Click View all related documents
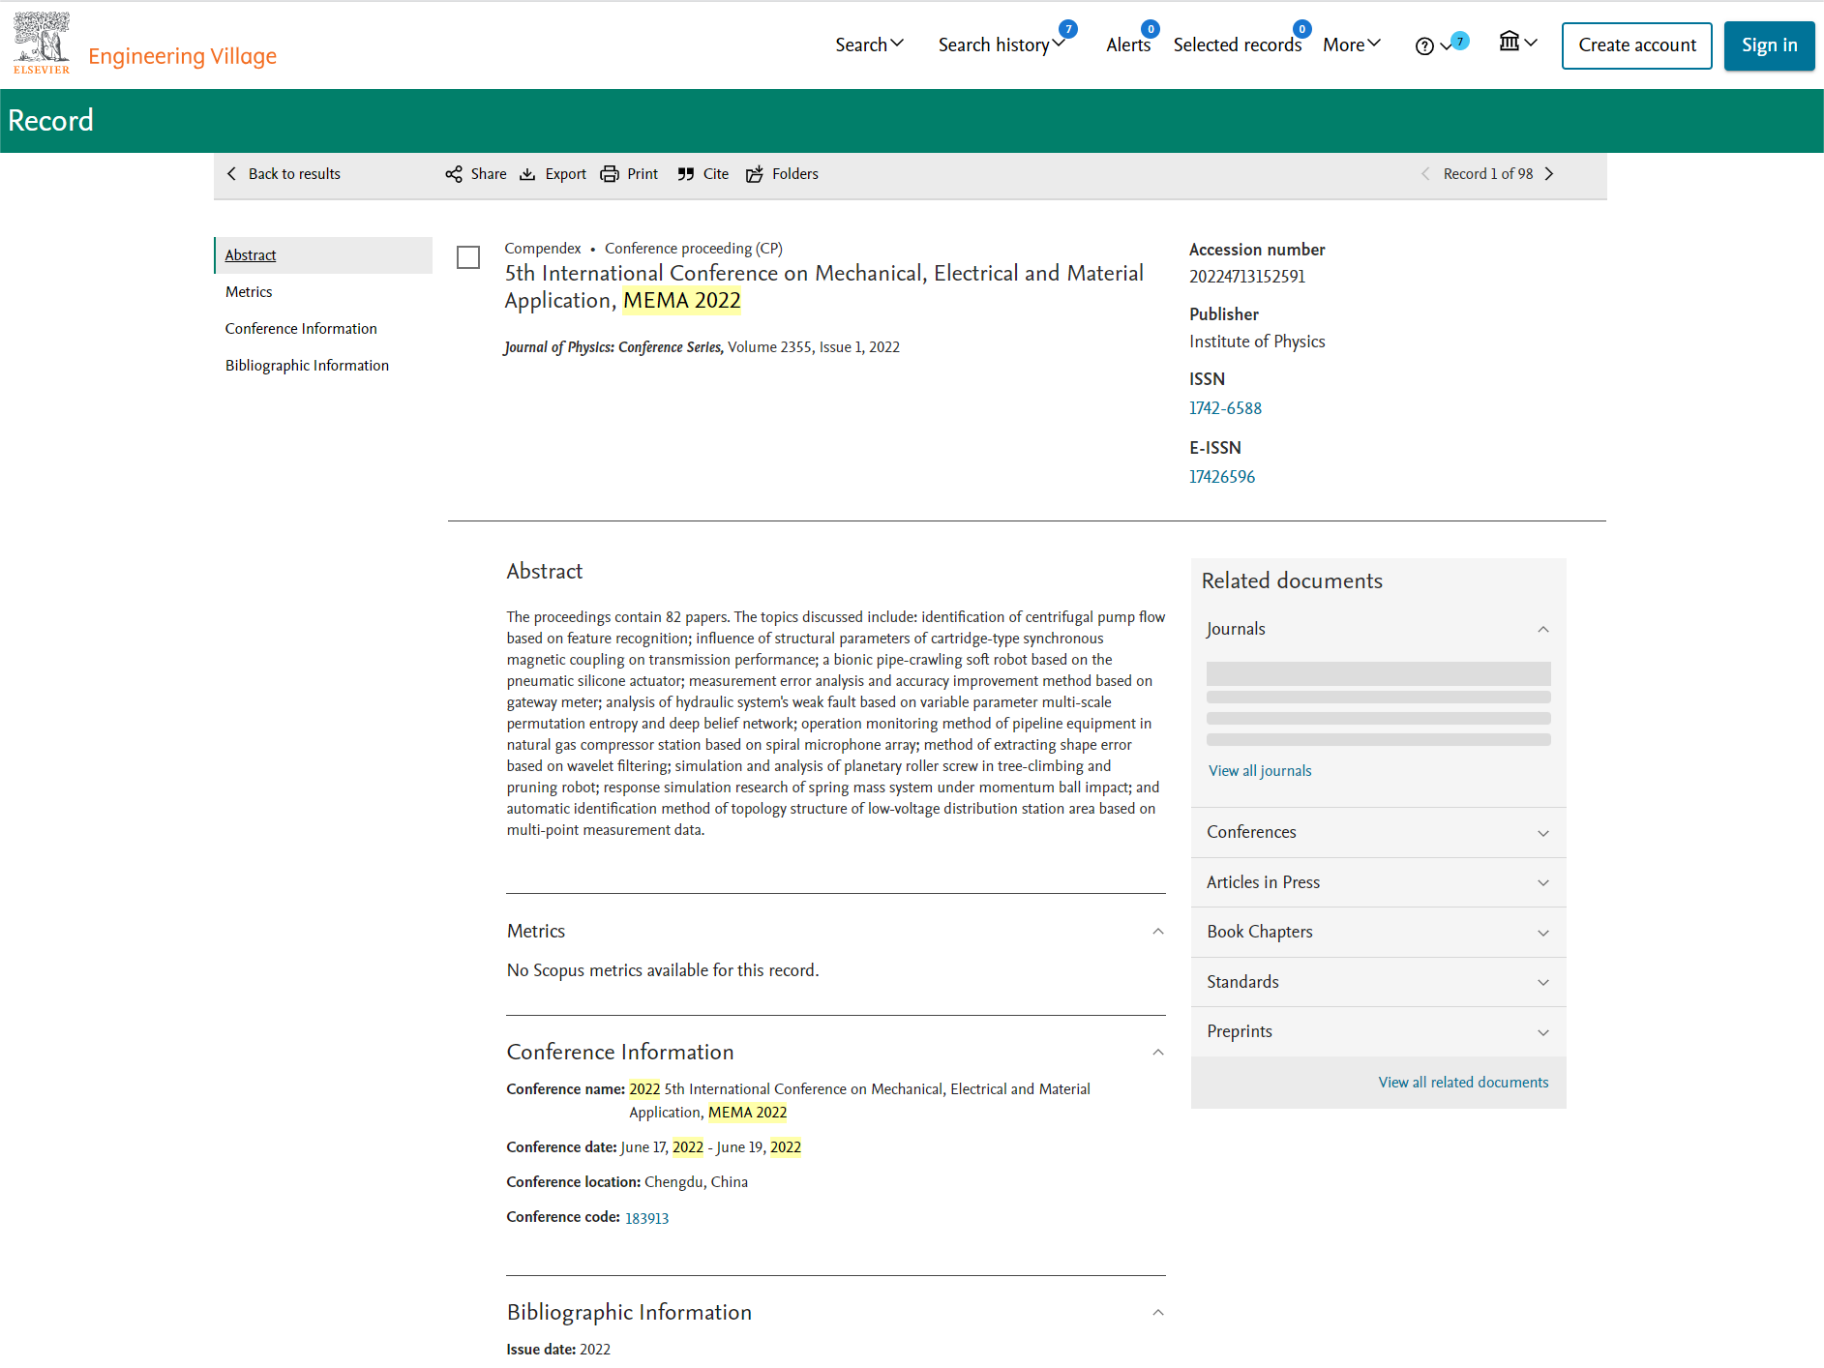The width and height of the screenshot is (1824, 1368). click(1463, 1083)
